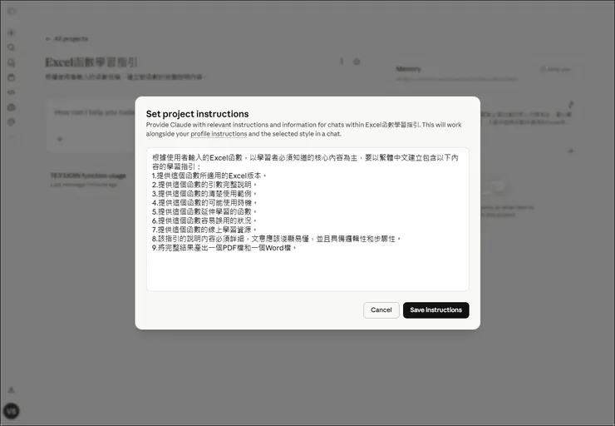Edit instructions with pencil icon
615x426 pixels.
tap(571, 105)
